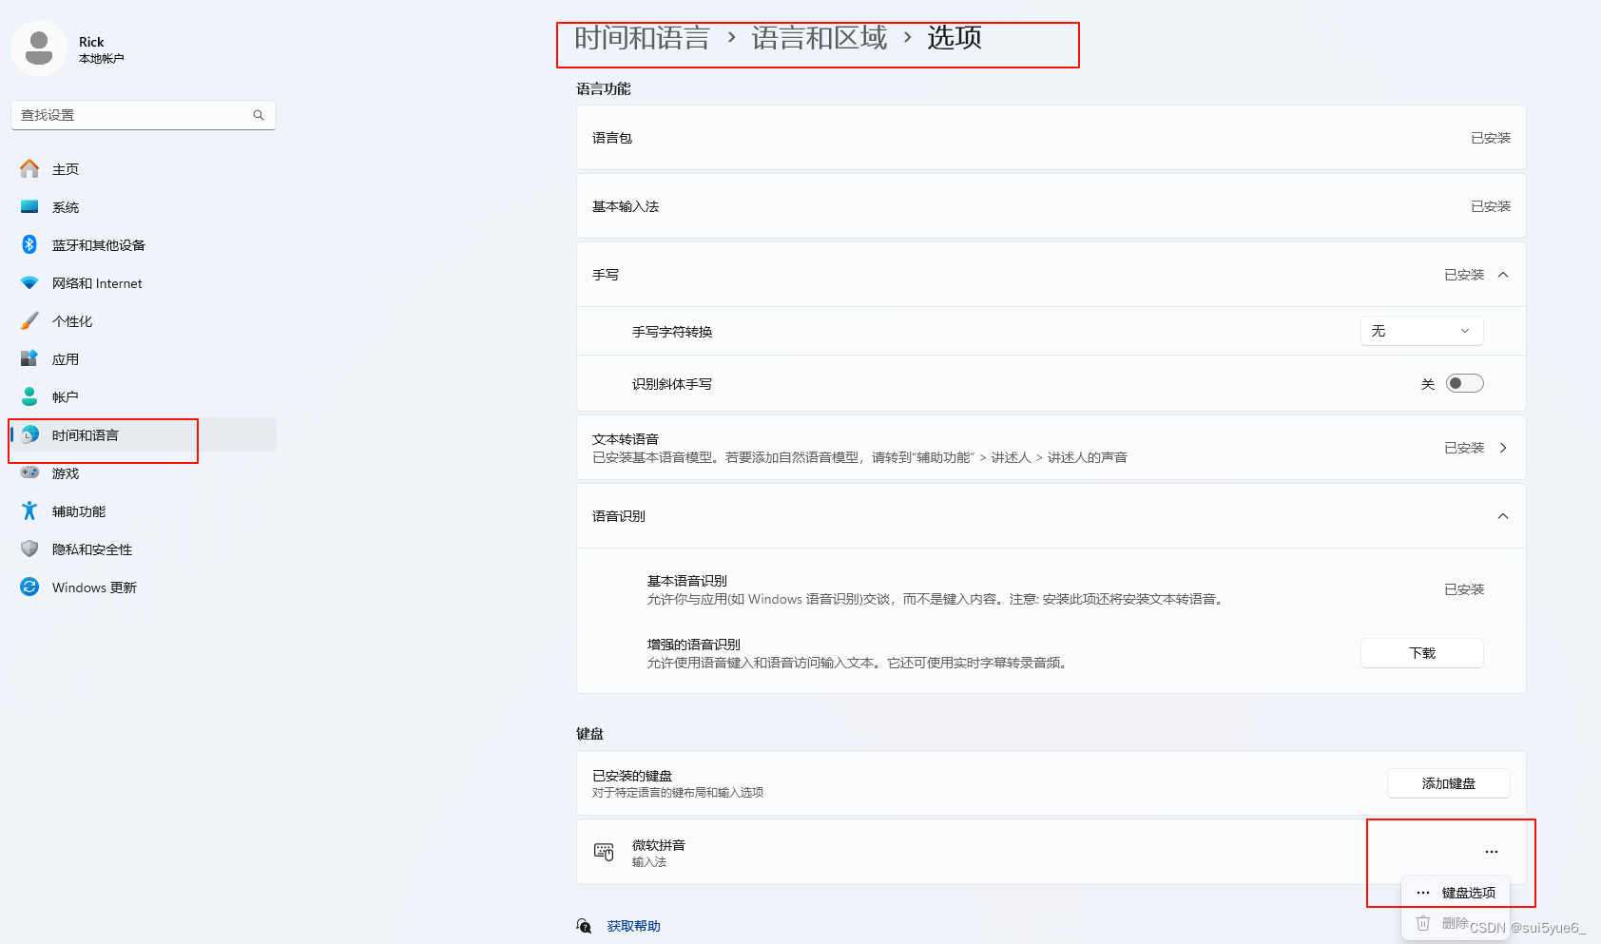The height and width of the screenshot is (944, 1601).
Task: Click the 游戏 gamepad icon
Action: click(x=29, y=472)
